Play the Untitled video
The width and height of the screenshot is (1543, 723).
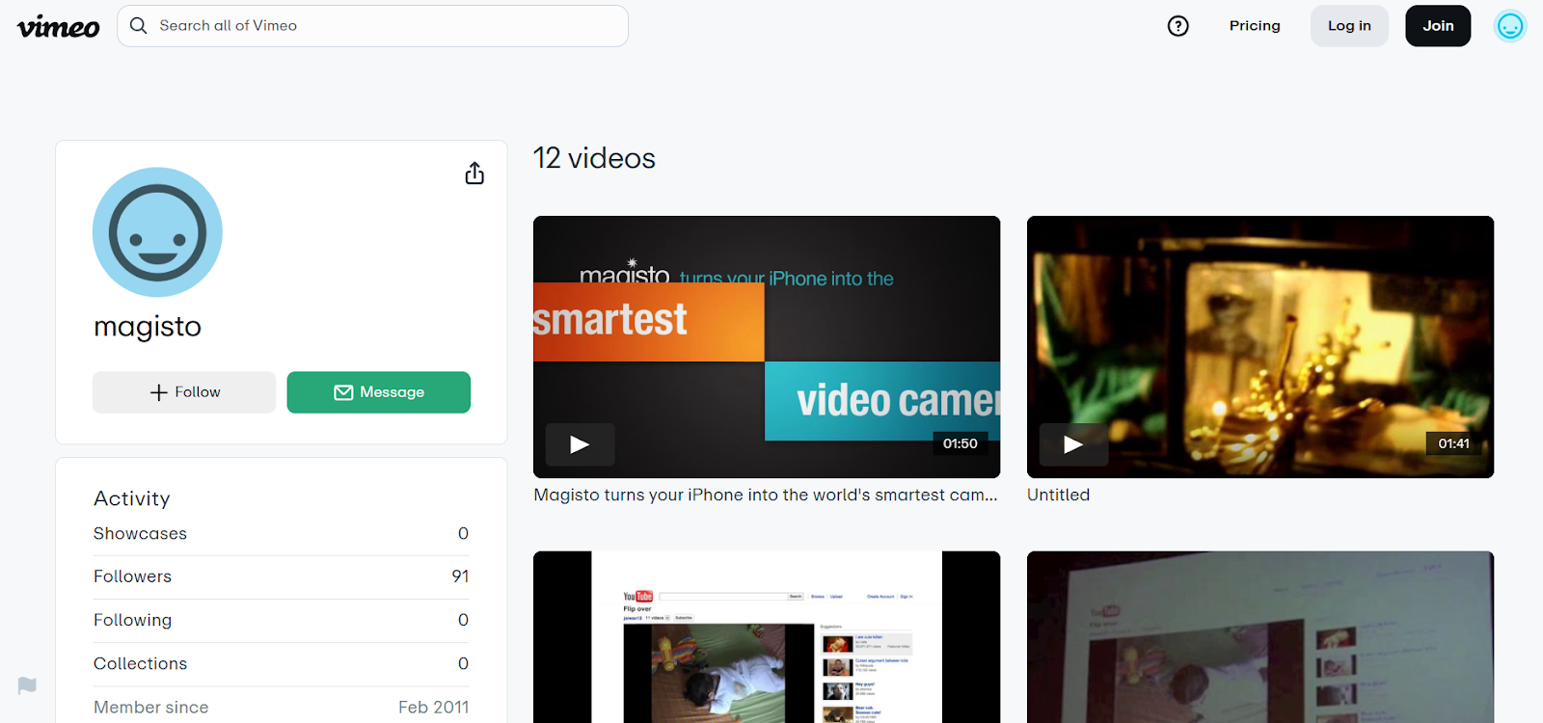click(x=1073, y=444)
